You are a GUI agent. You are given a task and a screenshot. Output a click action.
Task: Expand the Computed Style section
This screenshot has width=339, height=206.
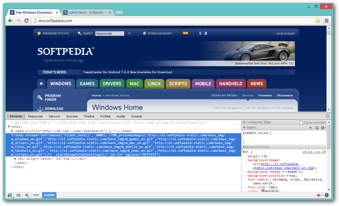(x=244, y=122)
